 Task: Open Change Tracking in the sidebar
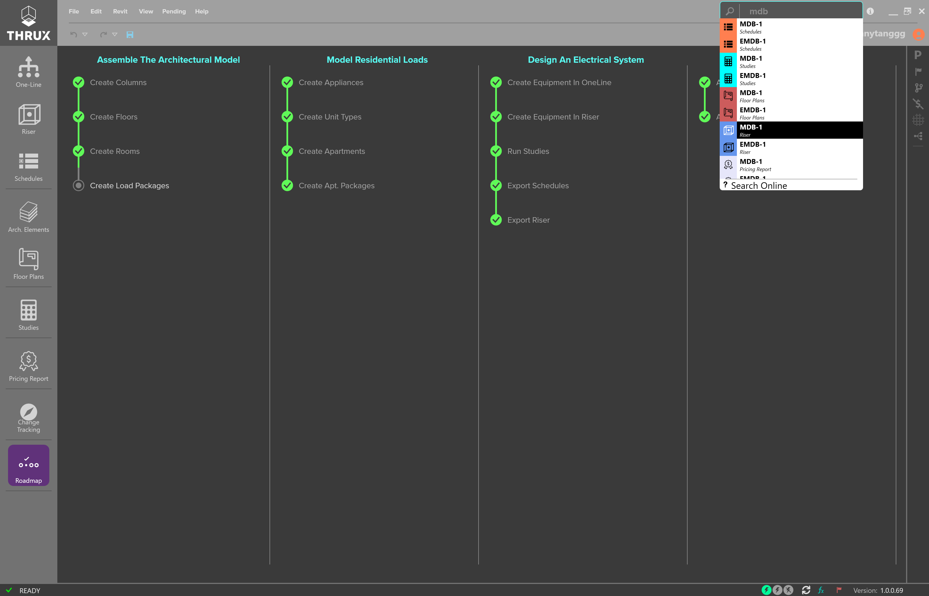[29, 418]
